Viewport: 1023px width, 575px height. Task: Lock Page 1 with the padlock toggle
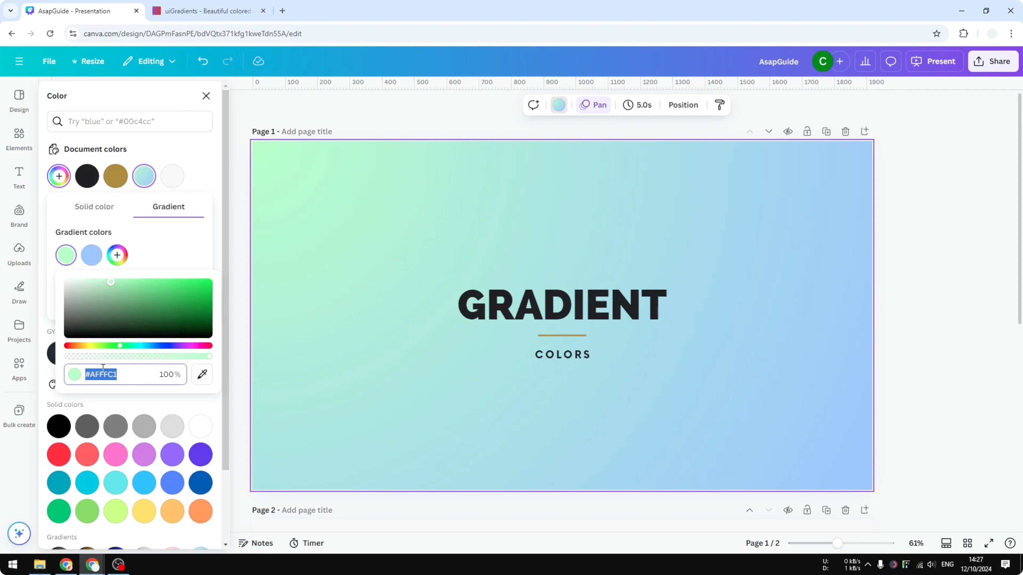pos(807,131)
